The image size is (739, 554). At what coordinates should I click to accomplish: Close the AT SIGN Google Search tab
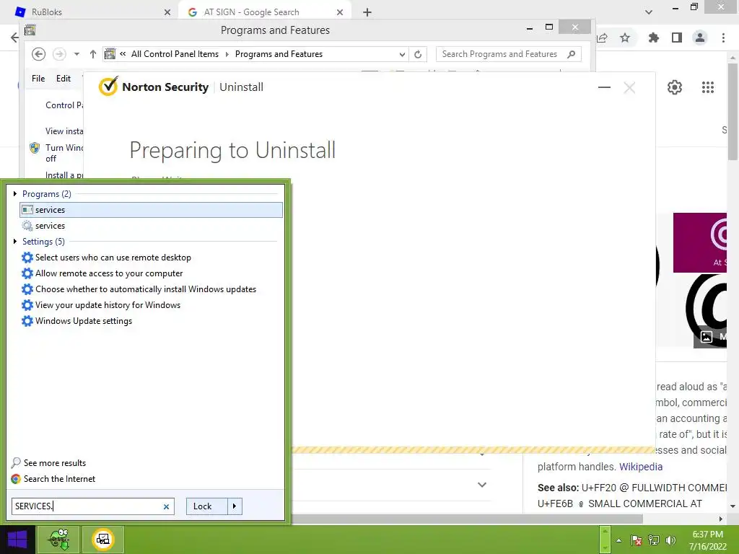click(340, 12)
